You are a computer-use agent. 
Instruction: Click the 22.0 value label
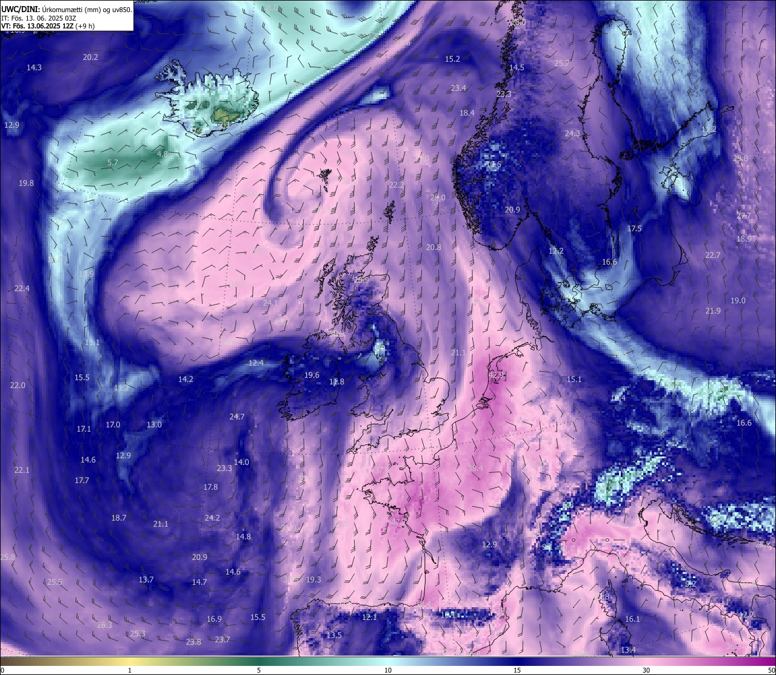pyautogui.click(x=18, y=385)
